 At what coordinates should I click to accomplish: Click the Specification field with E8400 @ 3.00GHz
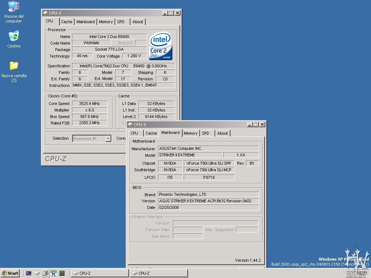pos(123,66)
